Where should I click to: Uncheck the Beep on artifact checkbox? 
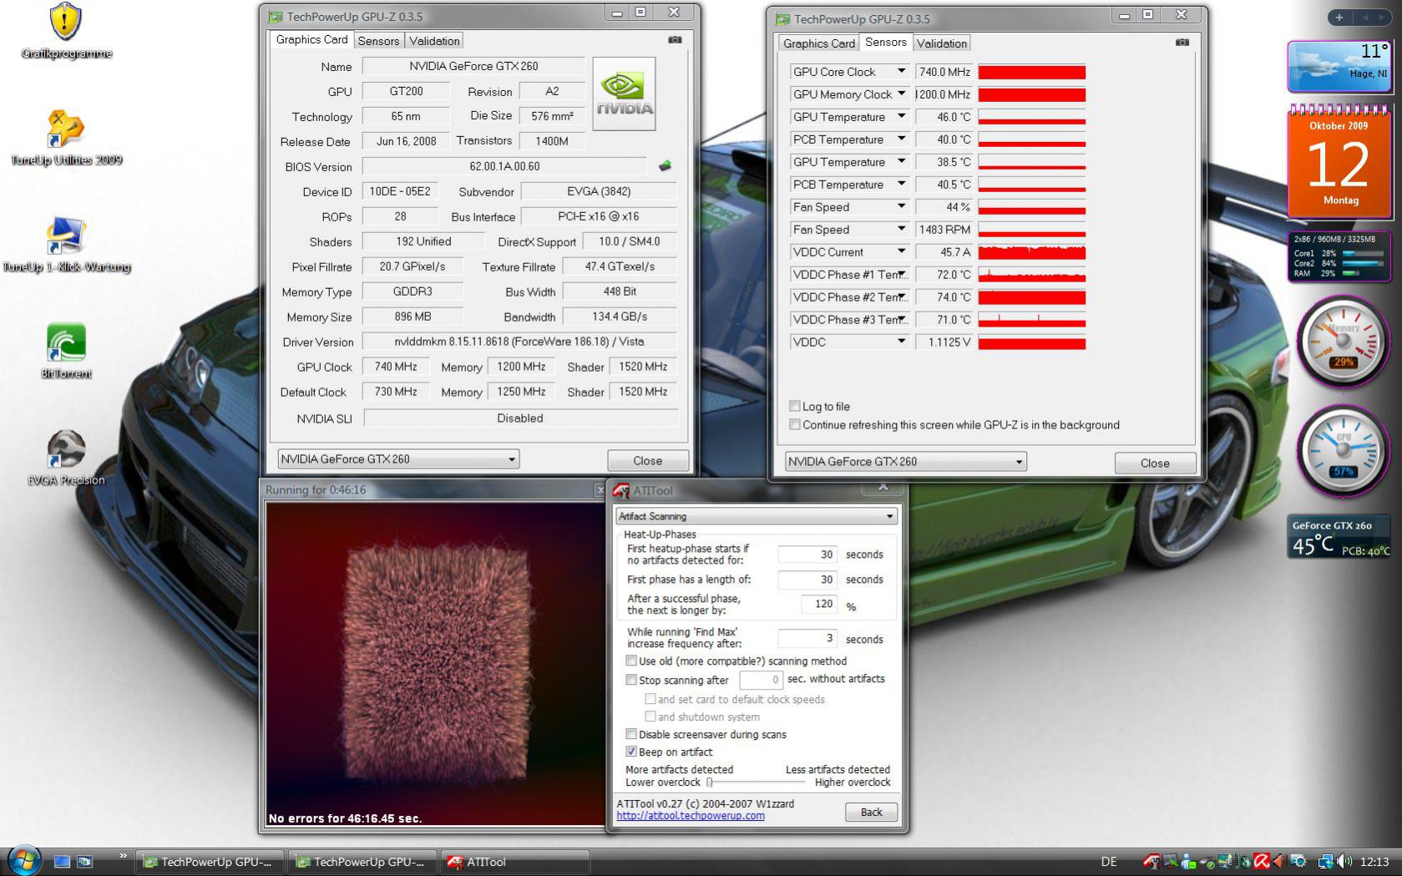[x=631, y=752]
